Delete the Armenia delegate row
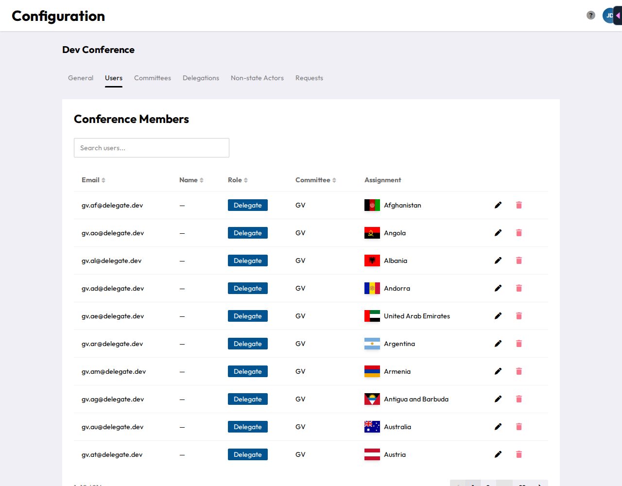The width and height of the screenshot is (622, 486). coord(519,371)
